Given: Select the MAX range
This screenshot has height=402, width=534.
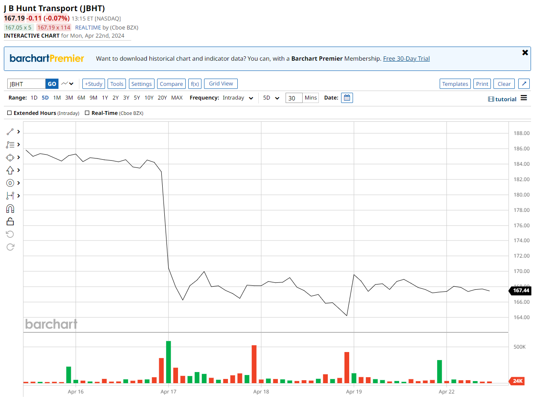Looking at the screenshot, I should point(177,98).
